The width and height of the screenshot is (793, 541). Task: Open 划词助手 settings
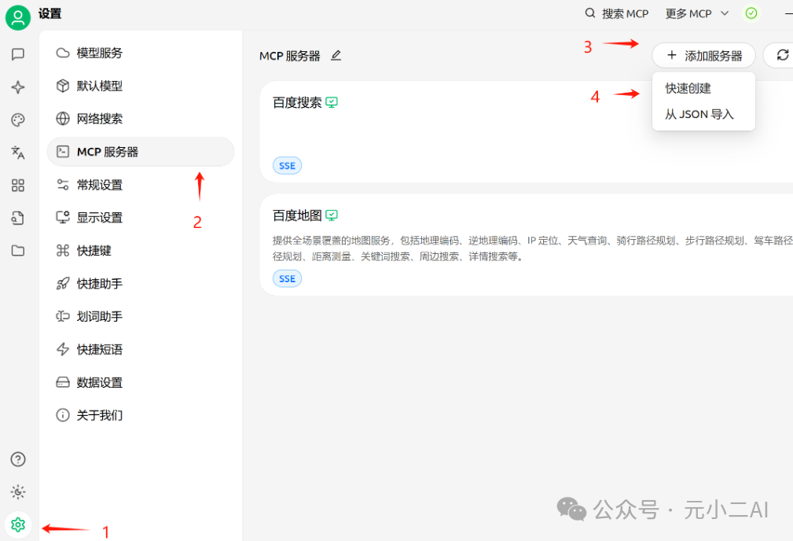141,316
